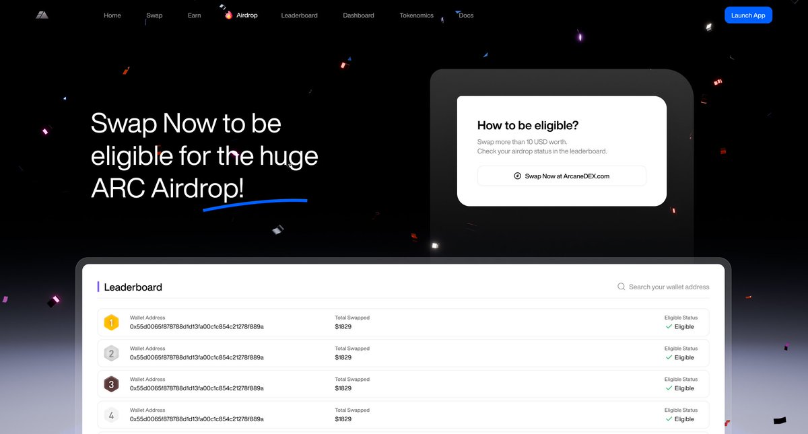
Task: Click Total Swapped label in rank 1 row
Action: (x=352, y=318)
